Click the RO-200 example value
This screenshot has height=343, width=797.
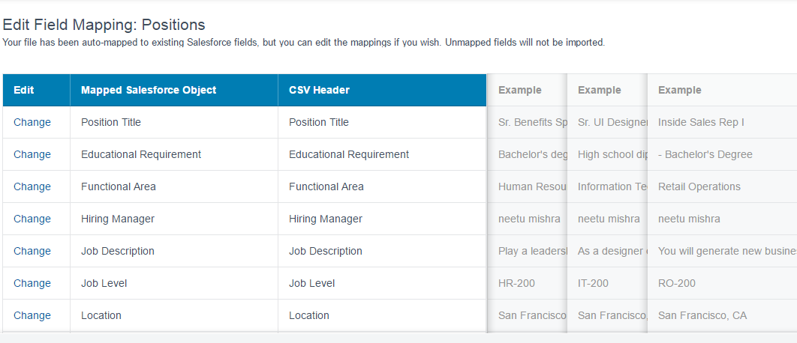tap(677, 283)
